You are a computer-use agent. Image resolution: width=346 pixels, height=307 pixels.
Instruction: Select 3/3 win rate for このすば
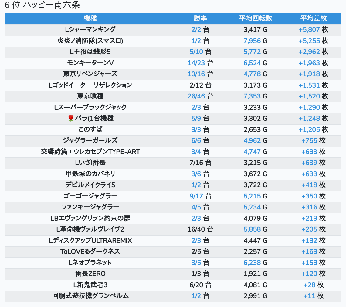click(x=196, y=129)
